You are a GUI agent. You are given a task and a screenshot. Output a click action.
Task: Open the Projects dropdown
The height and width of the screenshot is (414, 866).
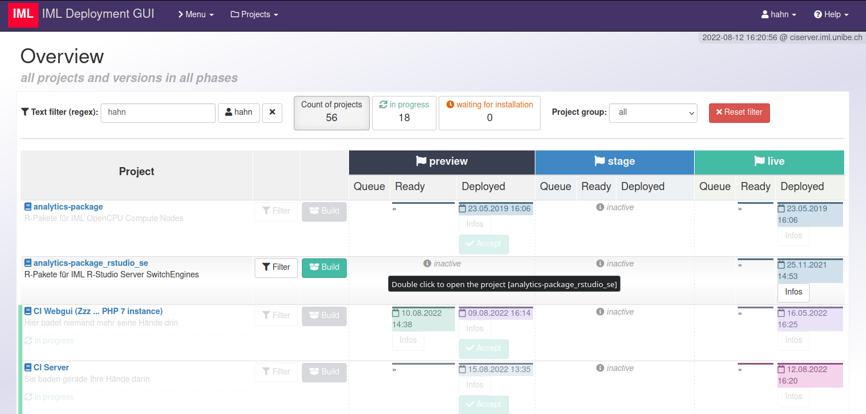pyautogui.click(x=254, y=14)
